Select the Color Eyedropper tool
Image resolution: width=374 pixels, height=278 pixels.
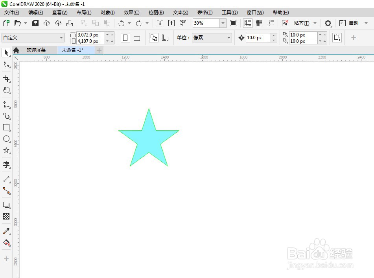tap(6, 231)
